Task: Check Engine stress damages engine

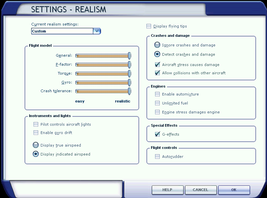Action: pyautogui.click(x=157, y=112)
